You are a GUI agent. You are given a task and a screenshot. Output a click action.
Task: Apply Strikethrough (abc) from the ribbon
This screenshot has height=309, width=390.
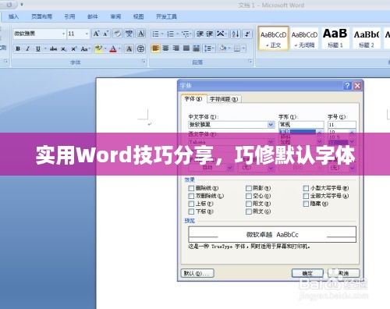pyautogui.click(x=53, y=48)
